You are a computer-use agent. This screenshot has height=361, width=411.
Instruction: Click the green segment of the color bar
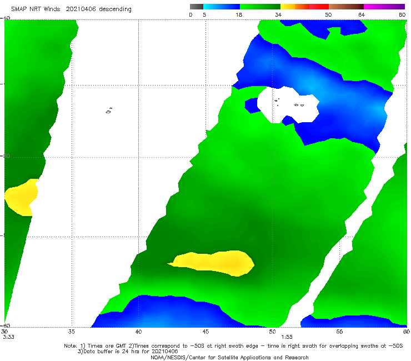tap(260, 7)
